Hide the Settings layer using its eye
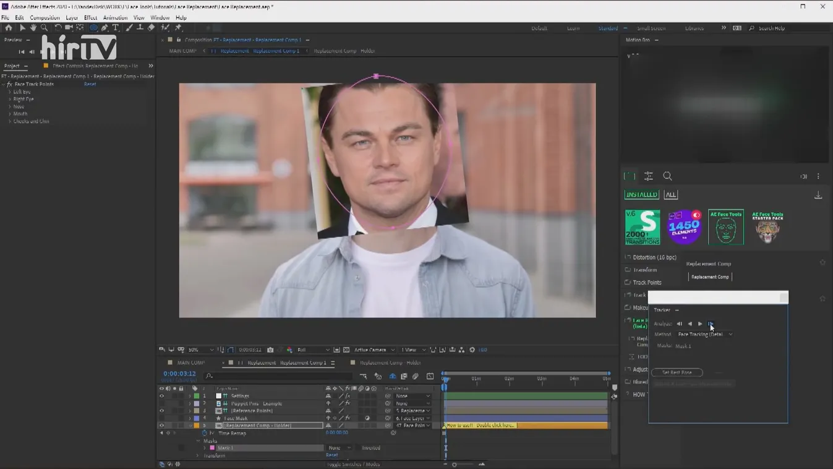This screenshot has width=833, height=469. [162, 396]
